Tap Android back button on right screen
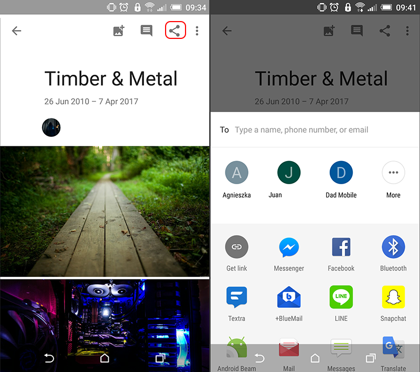 (259, 358)
